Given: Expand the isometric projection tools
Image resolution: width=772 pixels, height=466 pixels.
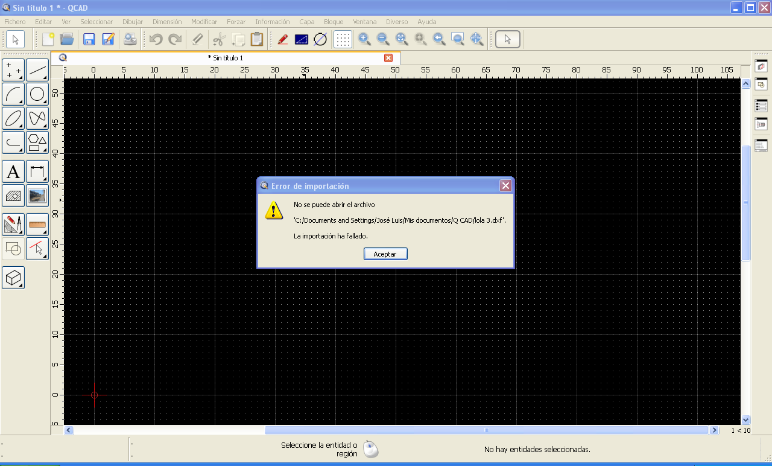Looking at the screenshot, I should point(13,278).
